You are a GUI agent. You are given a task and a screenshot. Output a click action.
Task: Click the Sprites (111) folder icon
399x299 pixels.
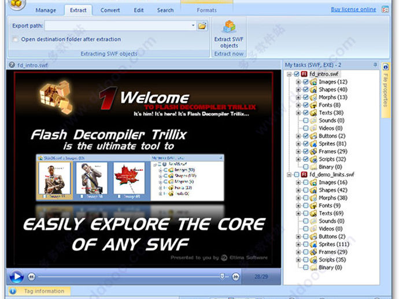pos(313,244)
